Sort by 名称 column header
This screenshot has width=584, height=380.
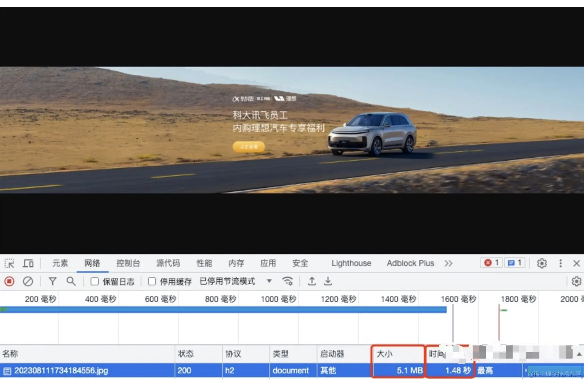click(87, 354)
